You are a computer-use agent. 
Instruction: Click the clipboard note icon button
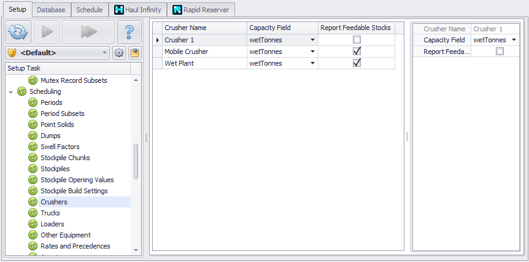click(x=134, y=53)
